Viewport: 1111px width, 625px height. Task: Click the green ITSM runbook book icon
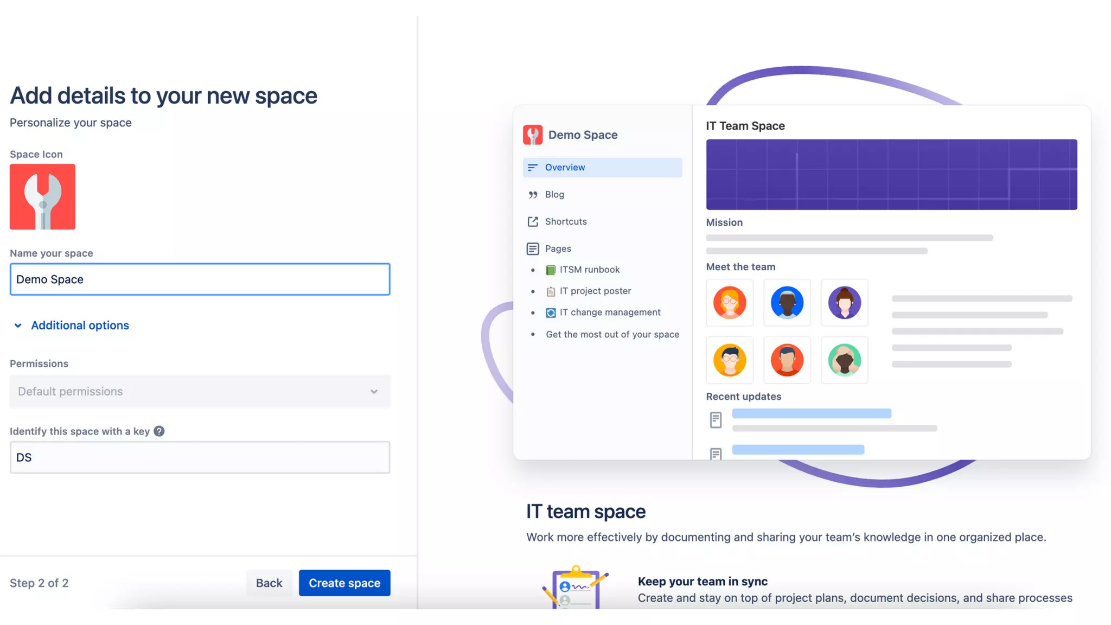551,270
